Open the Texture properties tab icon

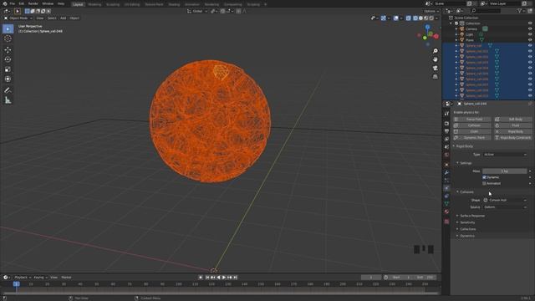[446, 222]
